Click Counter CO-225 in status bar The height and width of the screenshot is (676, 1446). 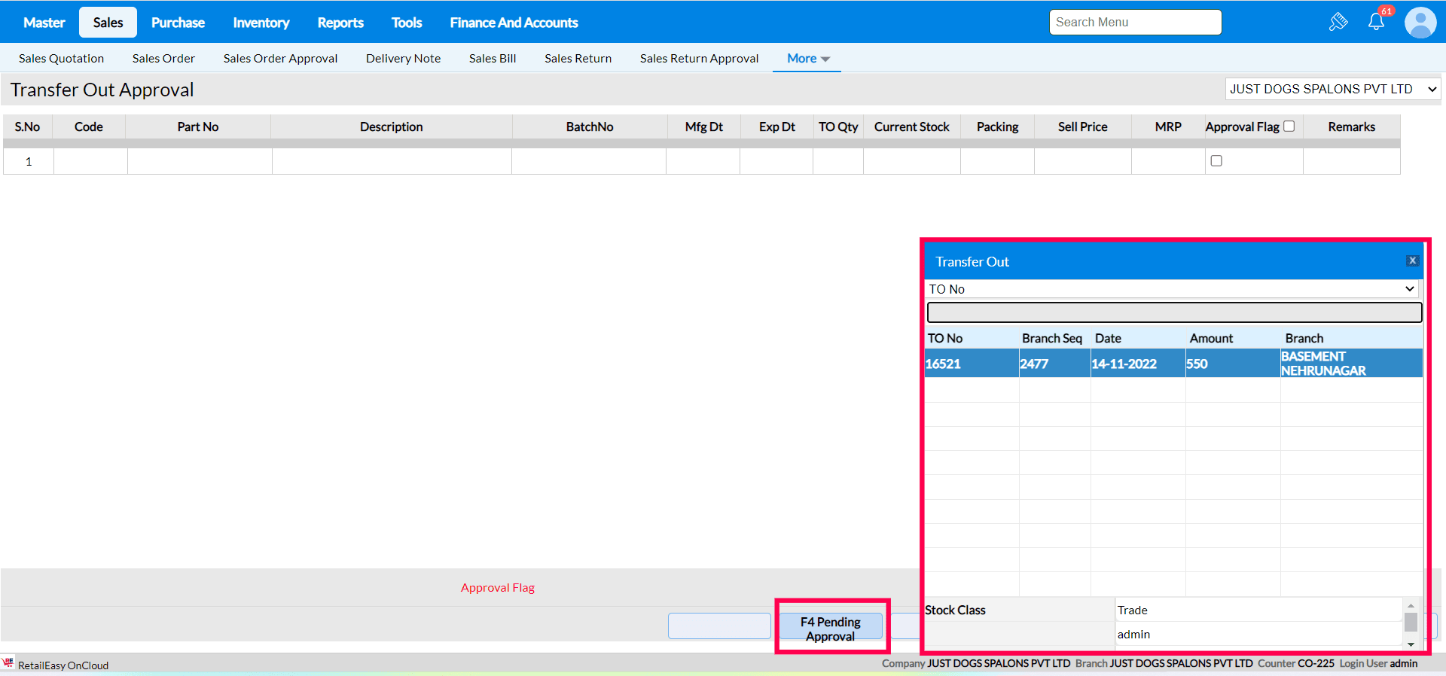1296,663
